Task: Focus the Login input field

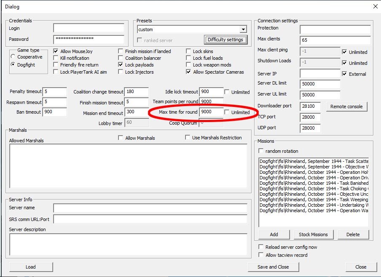Action: [89, 28]
